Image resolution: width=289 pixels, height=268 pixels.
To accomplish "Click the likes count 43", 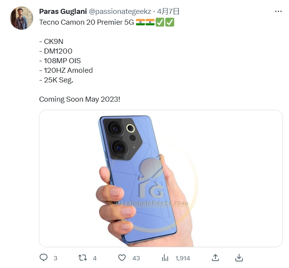I will (136, 258).
